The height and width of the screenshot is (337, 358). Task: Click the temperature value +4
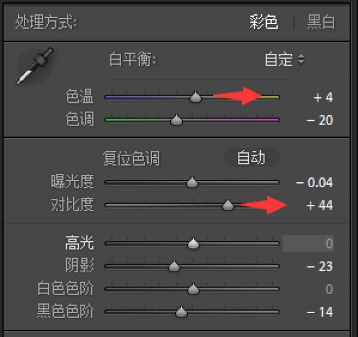(x=323, y=97)
